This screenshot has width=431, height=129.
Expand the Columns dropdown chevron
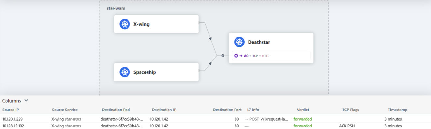coord(26,101)
